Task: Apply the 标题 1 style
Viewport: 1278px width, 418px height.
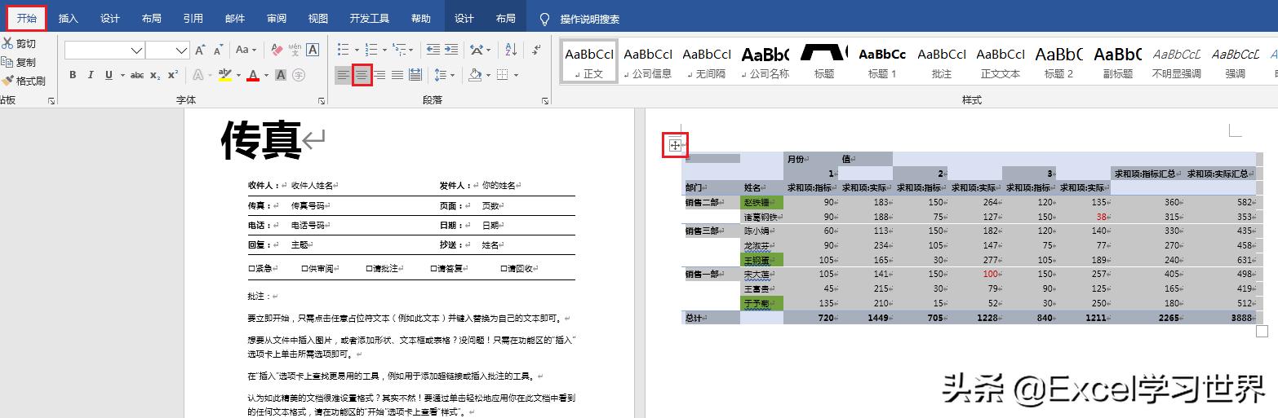Action: 882,61
